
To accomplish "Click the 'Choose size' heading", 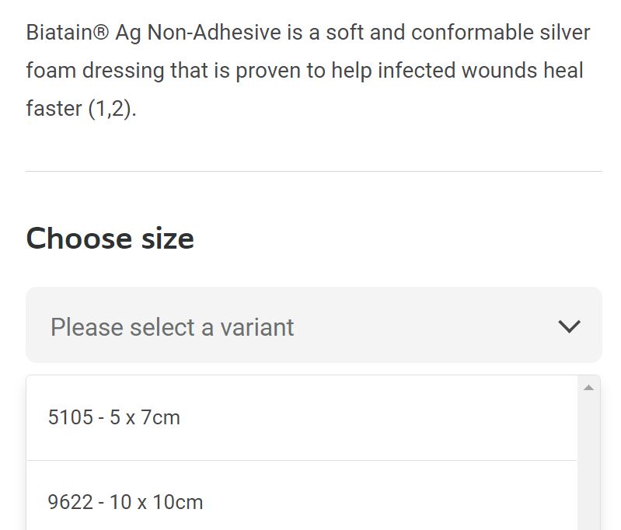I will [x=110, y=238].
